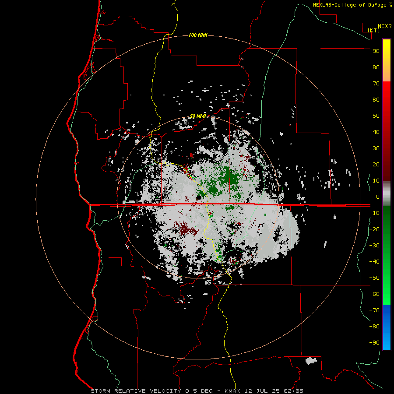Pick the blue segment of the color bar

387,327
